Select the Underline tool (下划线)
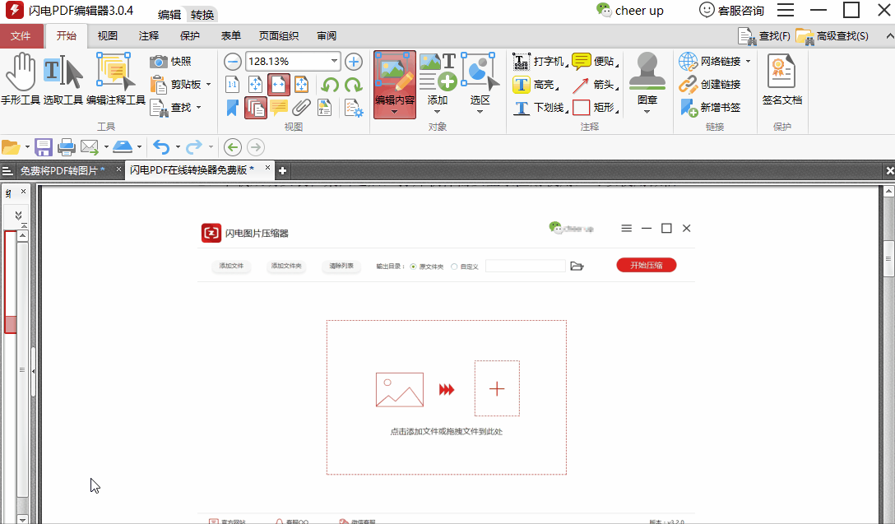 (x=540, y=107)
